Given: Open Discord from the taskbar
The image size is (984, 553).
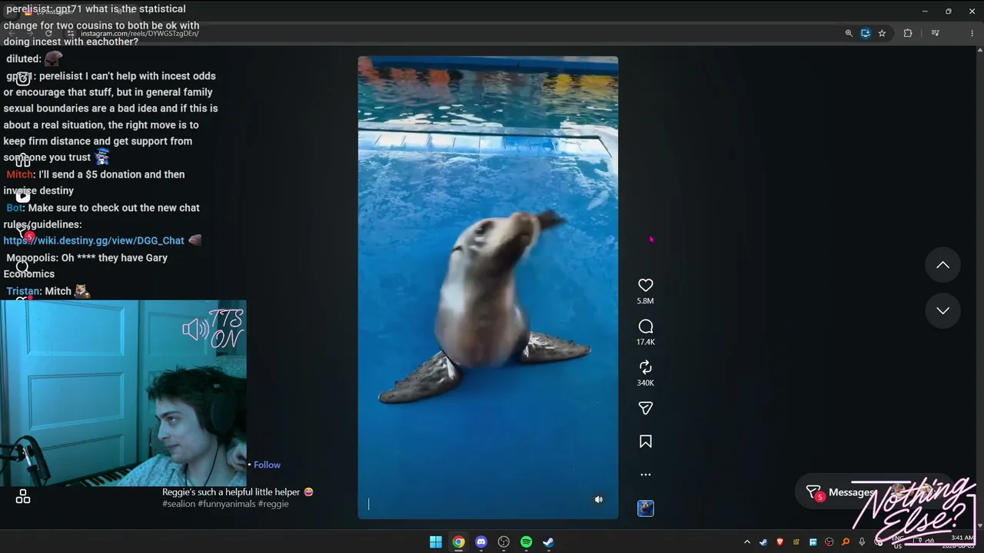Looking at the screenshot, I should pos(481,542).
